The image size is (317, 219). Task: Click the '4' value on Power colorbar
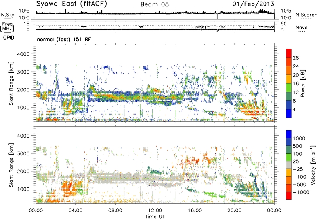click(294, 109)
